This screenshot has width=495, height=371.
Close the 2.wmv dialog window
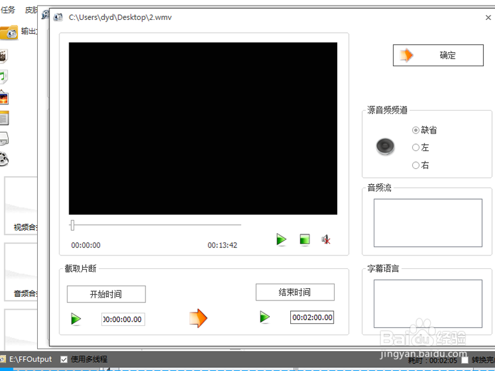(488, 18)
